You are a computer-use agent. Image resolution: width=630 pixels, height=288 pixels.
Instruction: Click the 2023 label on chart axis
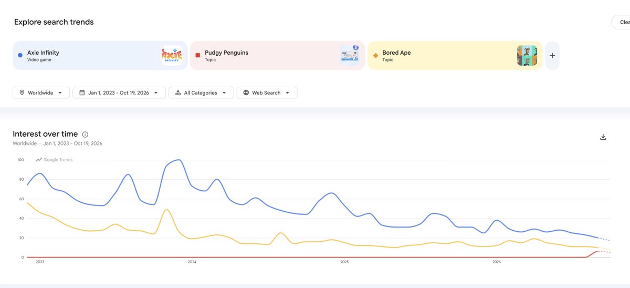point(40,262)
